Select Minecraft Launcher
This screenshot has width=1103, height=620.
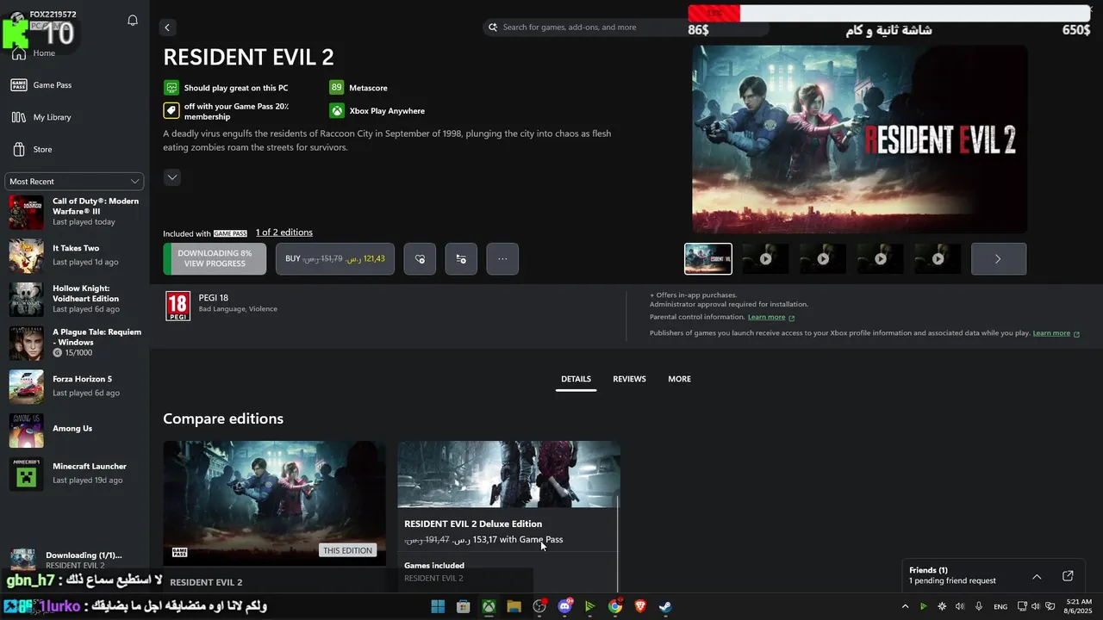click(74, 474)
